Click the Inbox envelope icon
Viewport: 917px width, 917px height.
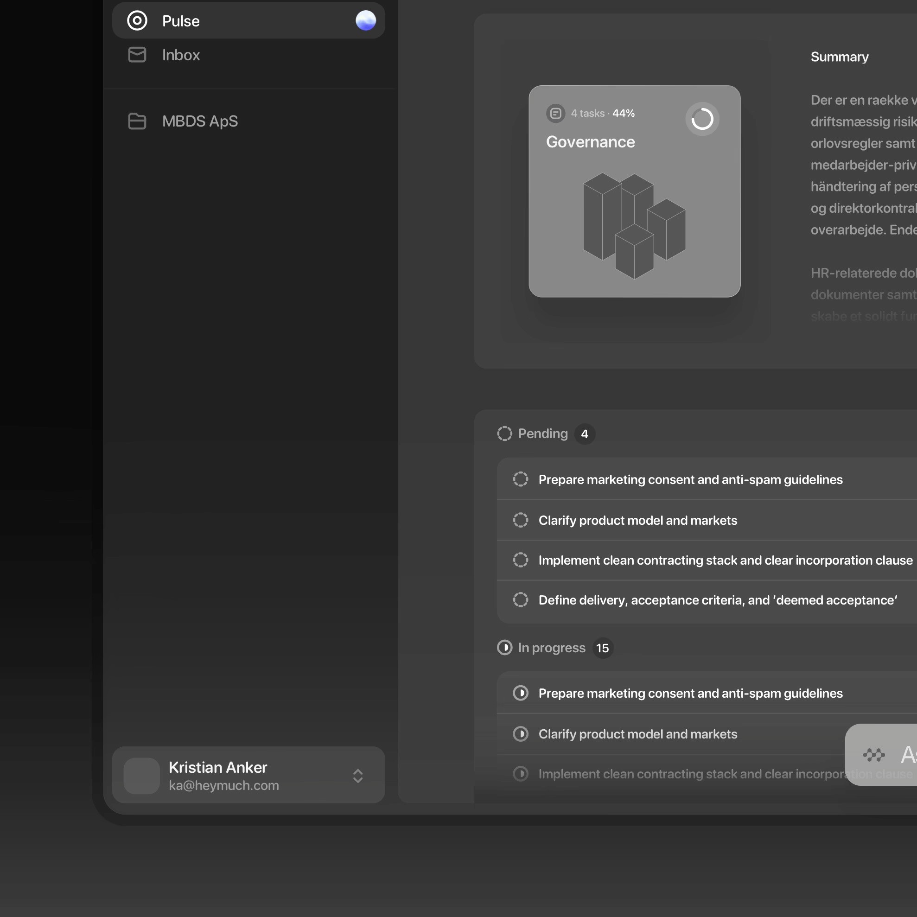coord(137,55)
